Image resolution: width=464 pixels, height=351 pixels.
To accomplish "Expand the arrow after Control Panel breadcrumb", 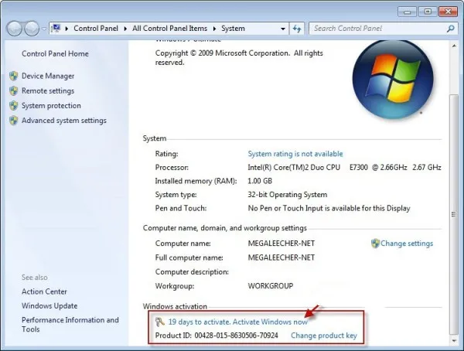I will pos(125,29).
